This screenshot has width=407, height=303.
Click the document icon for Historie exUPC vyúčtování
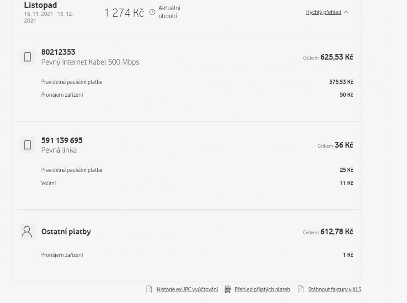149,290
